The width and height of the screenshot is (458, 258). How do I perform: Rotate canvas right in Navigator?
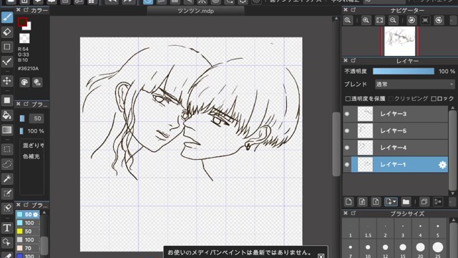439,20
